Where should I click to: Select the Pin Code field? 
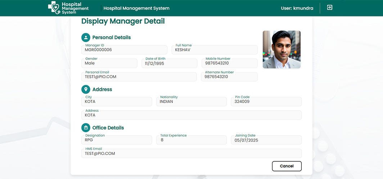pos(266,102)
